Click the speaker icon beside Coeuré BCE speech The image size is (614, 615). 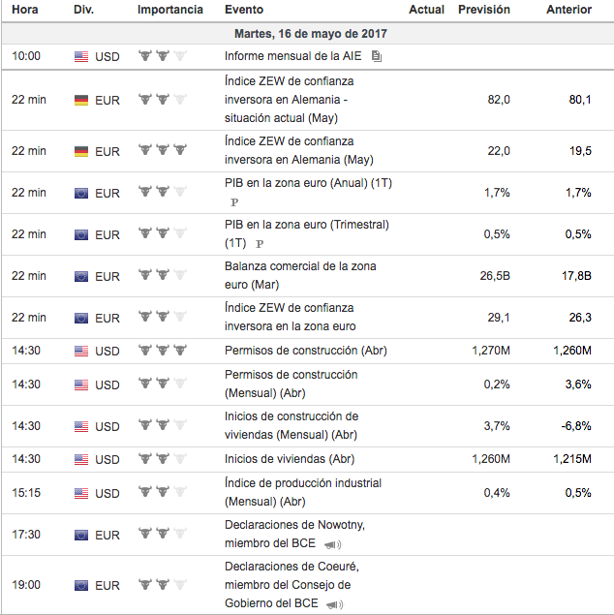334,604
